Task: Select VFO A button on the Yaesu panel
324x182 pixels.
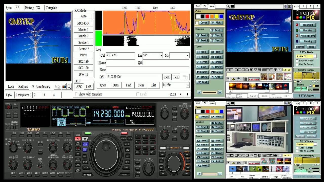Action: tap(78, 139)
